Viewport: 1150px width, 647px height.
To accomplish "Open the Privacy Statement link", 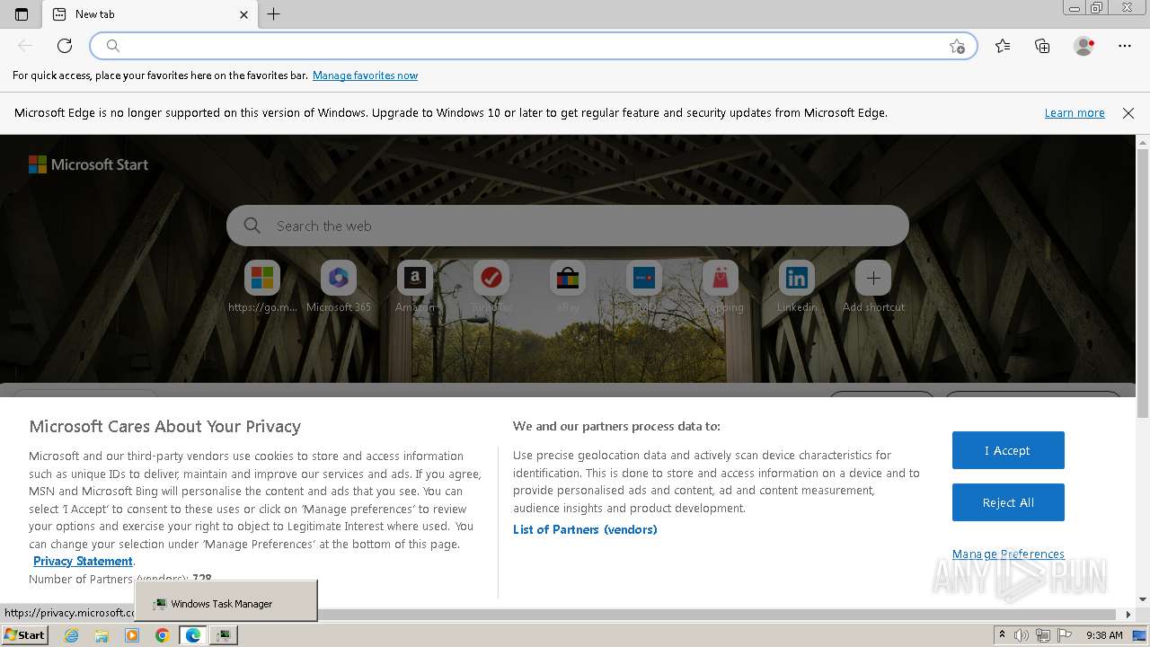I will pos(83,561).
